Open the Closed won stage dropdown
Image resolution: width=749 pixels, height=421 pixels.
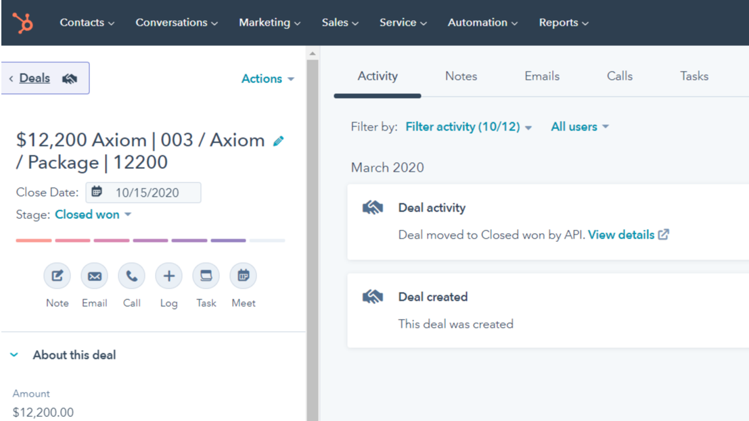(93, 215)
